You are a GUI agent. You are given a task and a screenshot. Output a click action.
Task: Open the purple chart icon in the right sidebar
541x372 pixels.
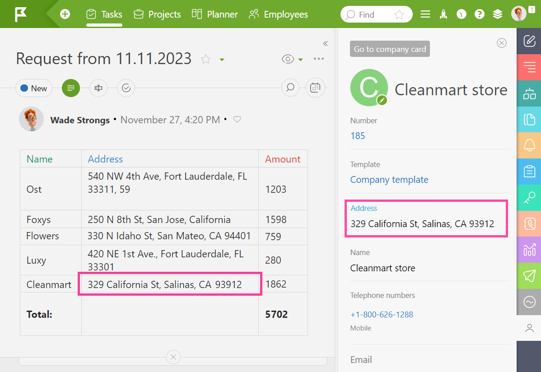[529, 250]
